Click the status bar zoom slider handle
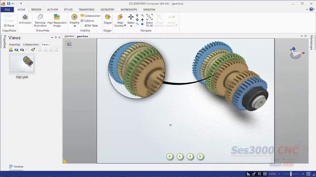 (291, 174)
